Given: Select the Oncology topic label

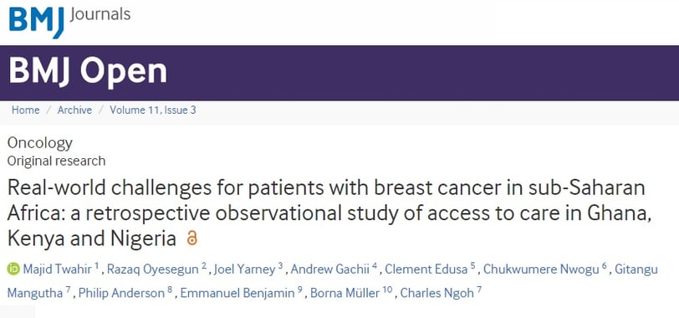Looking at the screenshot, I should click(x=40, y=142).
